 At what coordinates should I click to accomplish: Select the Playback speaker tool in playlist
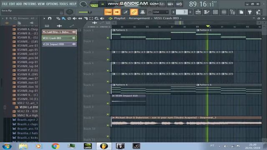coord(102,18)
